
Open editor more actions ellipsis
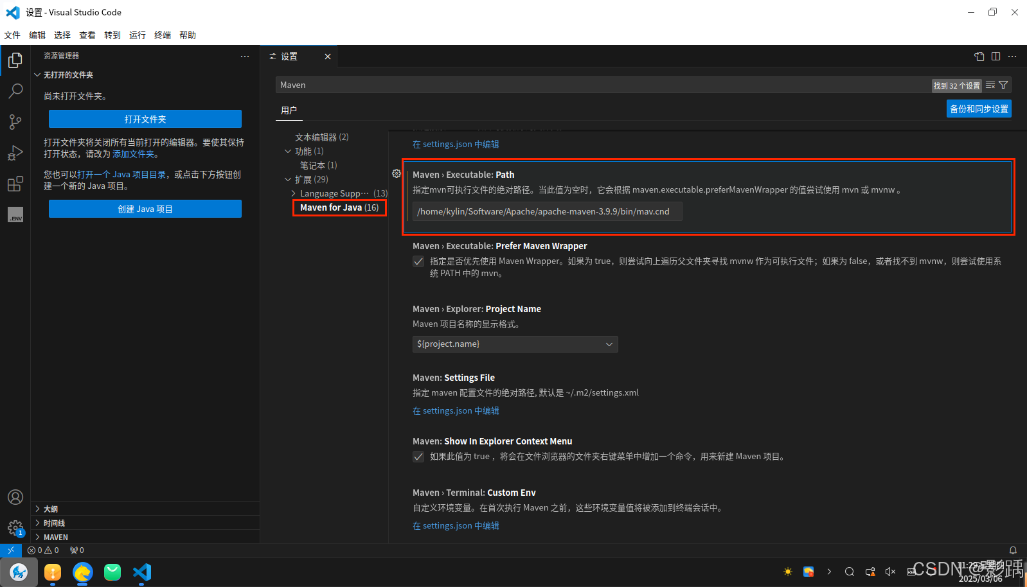coord(1012,57)
